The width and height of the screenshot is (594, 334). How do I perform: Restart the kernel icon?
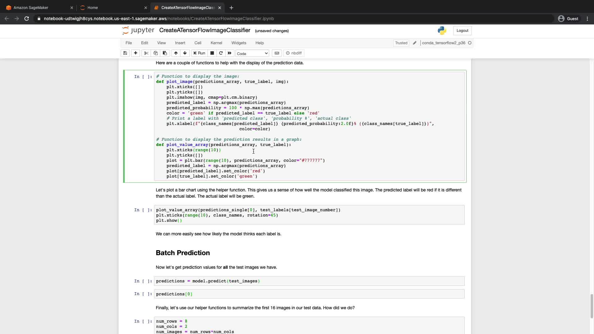[221, 53]
